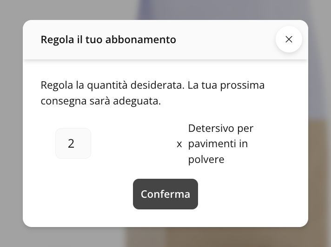Select the number field for product quantity
The height and width of the screenshot is (247, 331).
pos(73,143)
